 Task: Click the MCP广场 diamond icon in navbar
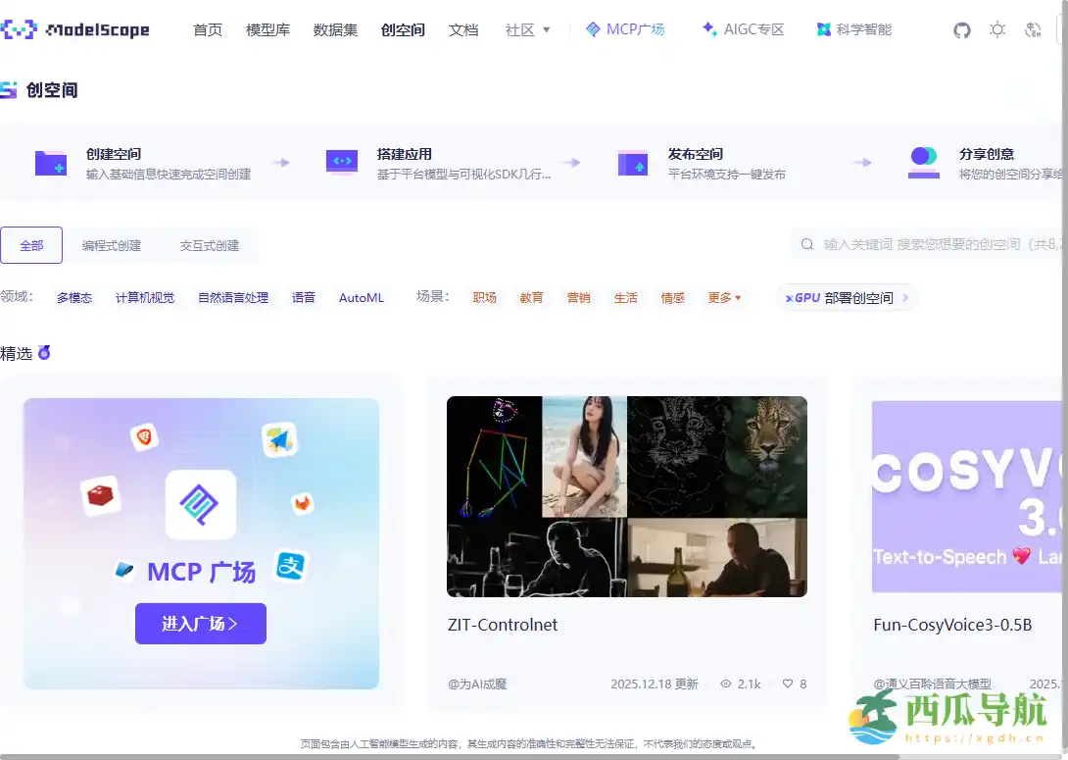tap(592, 29)
